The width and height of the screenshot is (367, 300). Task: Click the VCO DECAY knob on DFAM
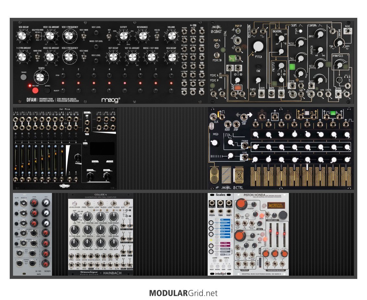pos(22,36)
